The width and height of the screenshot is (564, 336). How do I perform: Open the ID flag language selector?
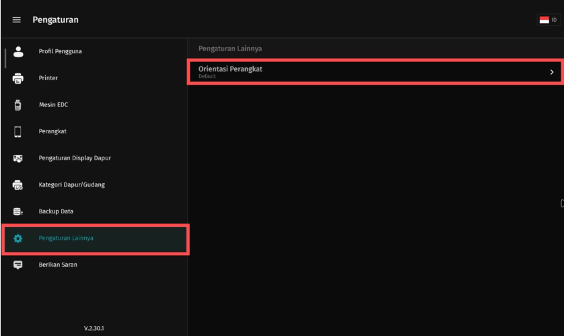[548, 20]
